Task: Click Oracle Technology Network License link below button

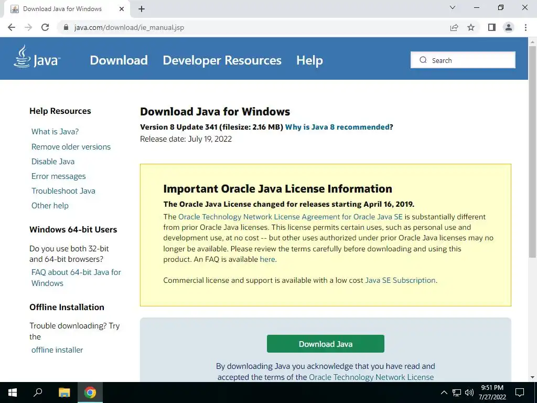Action: tap(371, 377)
